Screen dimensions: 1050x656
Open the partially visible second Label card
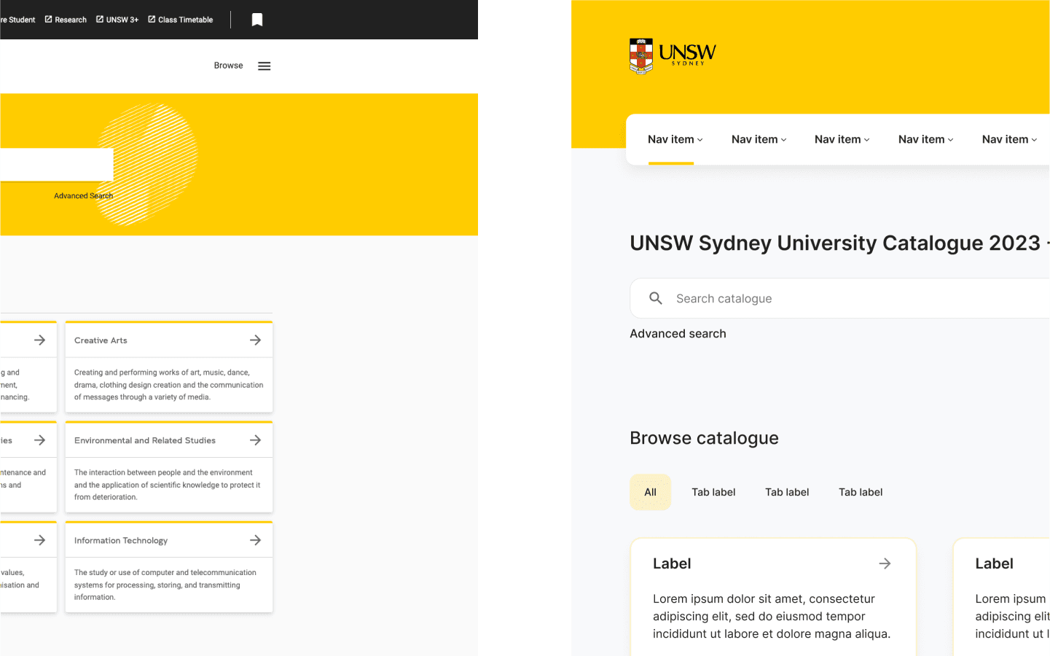pos(1001,597)
